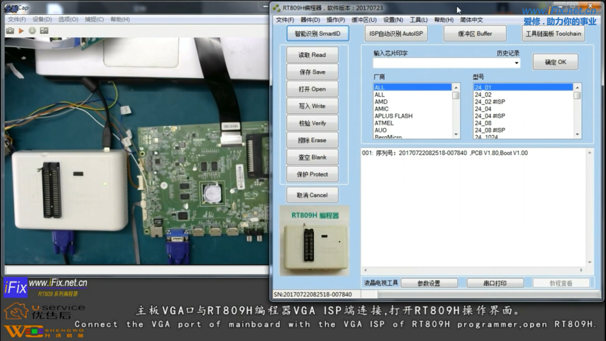Select 24_04 in the model list

click(483, 109)
